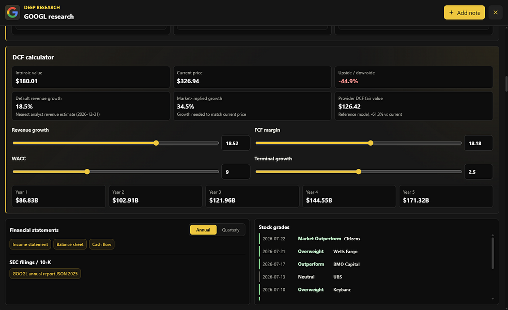The width and height of the screenshot is (508, 310).
Task: Click the Add note button
Action: click(464, 12)
